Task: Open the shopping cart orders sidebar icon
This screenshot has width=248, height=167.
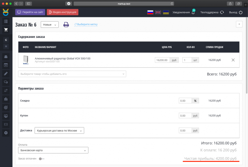Action: [x=6, y=30]
